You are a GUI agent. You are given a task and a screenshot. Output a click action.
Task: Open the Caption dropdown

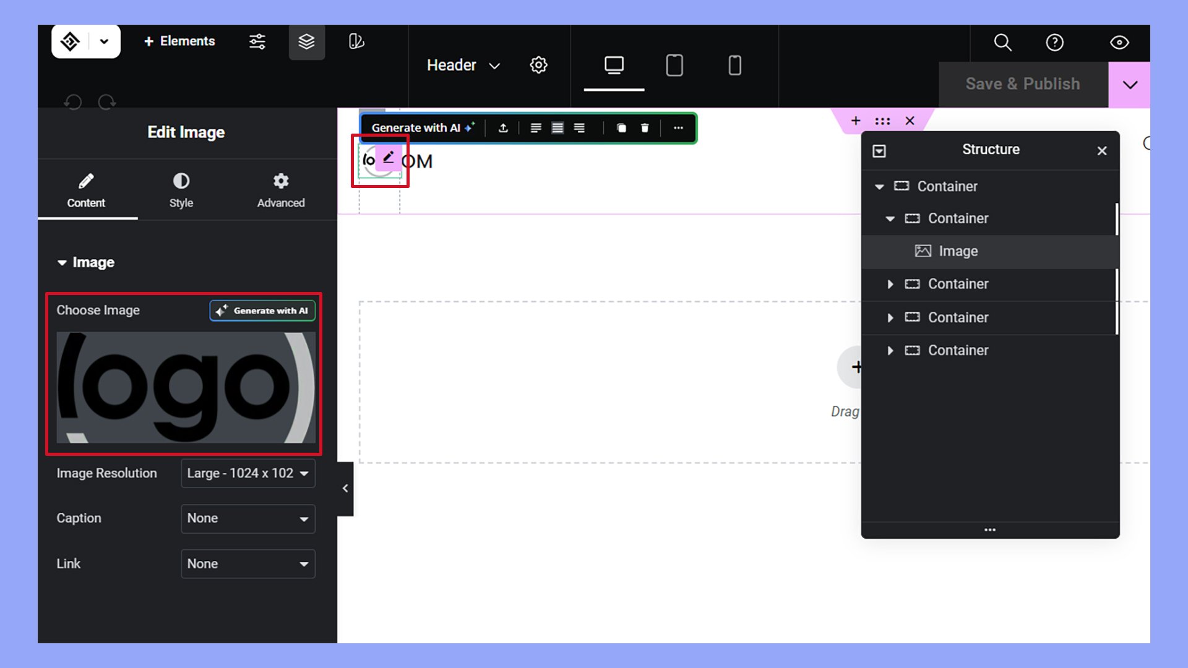click(x=247, y=518)
